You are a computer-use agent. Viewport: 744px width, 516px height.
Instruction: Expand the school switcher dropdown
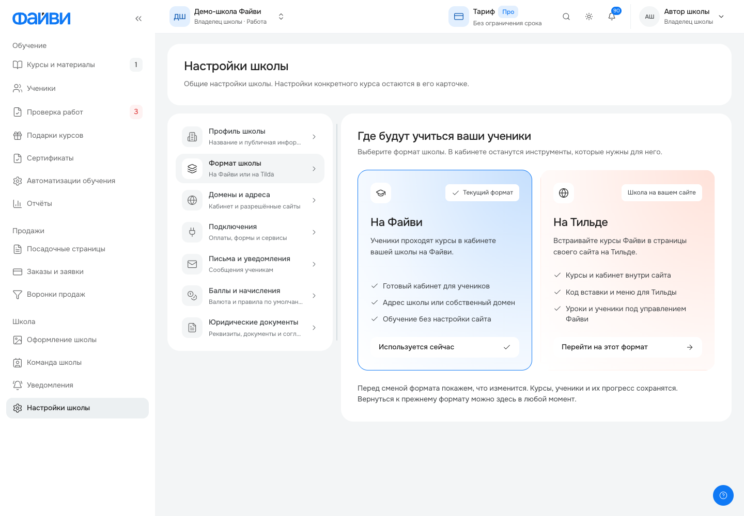click(281, 17)
